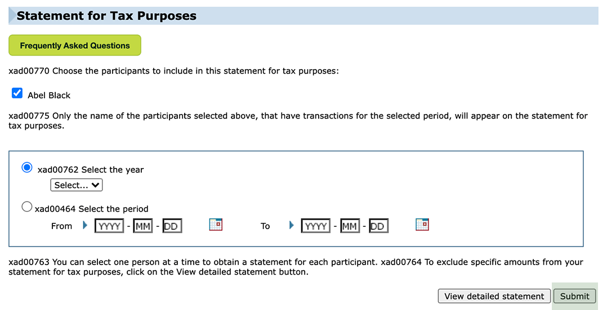Open the From date calendar picker icon
Viewport: 607px width, 310px height.
[x=216, y=224]
